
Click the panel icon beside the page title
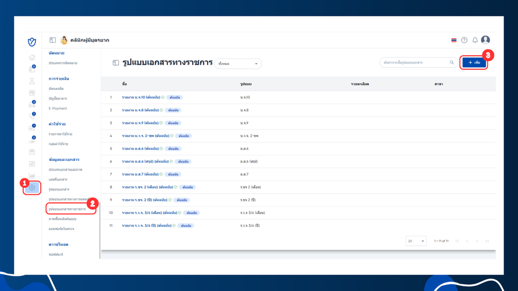click(x=115, y=62)
